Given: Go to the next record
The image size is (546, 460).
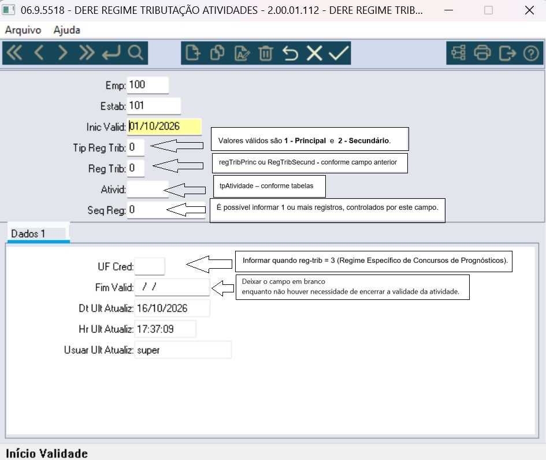Looking at the screenshot, I should [62, 53].
